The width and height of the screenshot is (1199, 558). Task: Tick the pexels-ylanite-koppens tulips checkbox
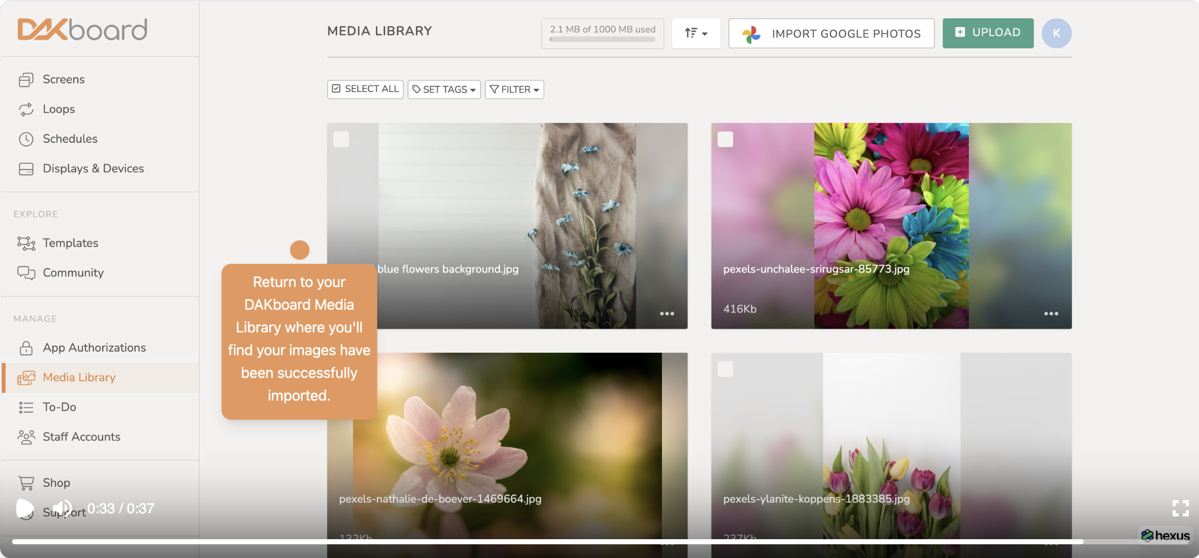[x=725, y=369]
